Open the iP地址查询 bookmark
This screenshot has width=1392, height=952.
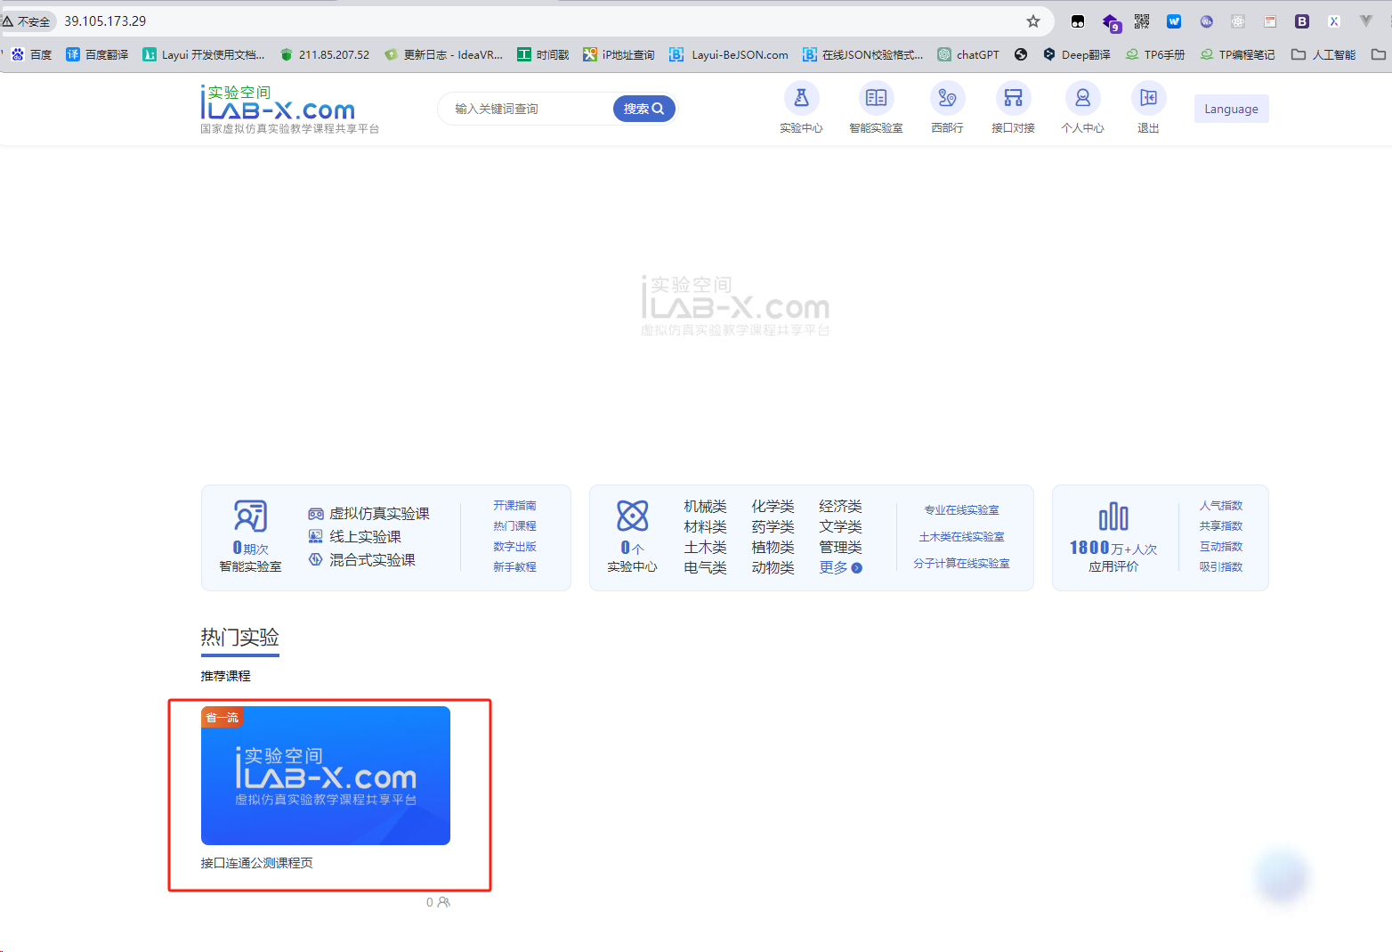(619, 54)
